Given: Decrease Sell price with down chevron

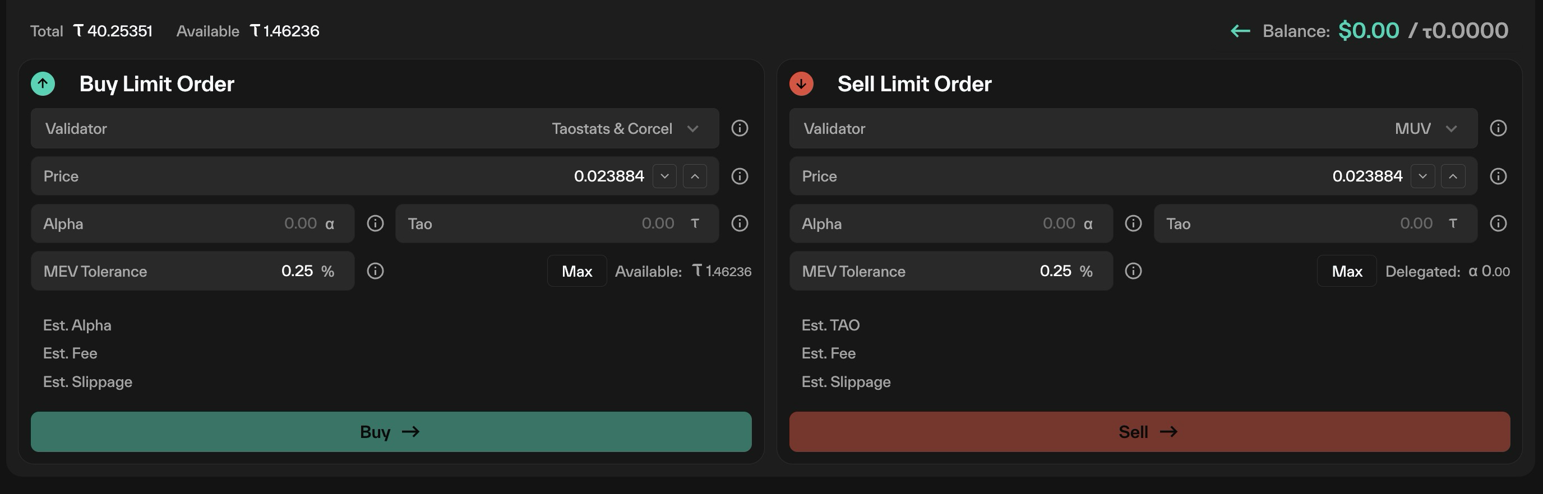Looking at the screenshot, I should coord(1422,176).
